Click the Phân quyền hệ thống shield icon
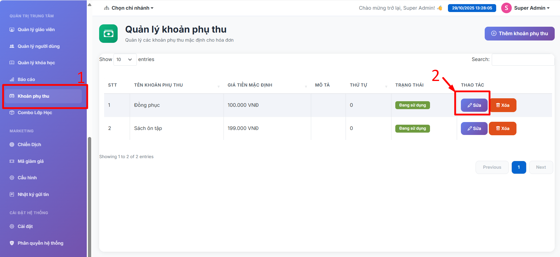560x257 pixels. click(12, 243)
